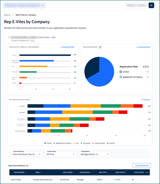The width and height of the screenshot is (160, 184).
Task: Toggle the Invited legend circle in Registration Rate
Action: (x=121, y=72)
